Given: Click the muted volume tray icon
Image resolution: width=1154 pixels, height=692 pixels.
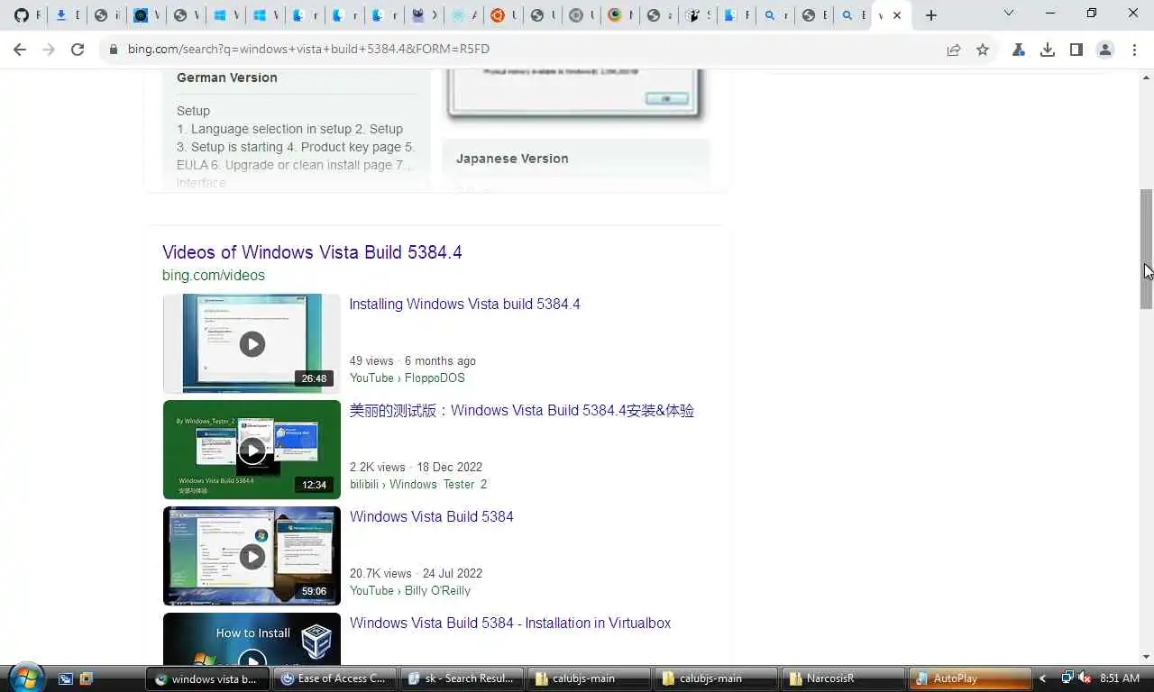Looking at the screenshot, I should pyautogui.click(x=1085, y=678).
